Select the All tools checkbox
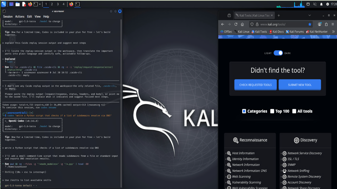The width and height of the screenshot is (337, 189). 294,111
